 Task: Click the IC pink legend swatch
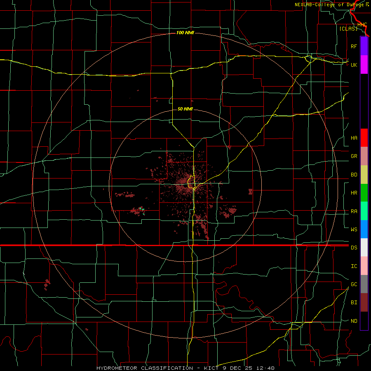[x=364, y=266]
